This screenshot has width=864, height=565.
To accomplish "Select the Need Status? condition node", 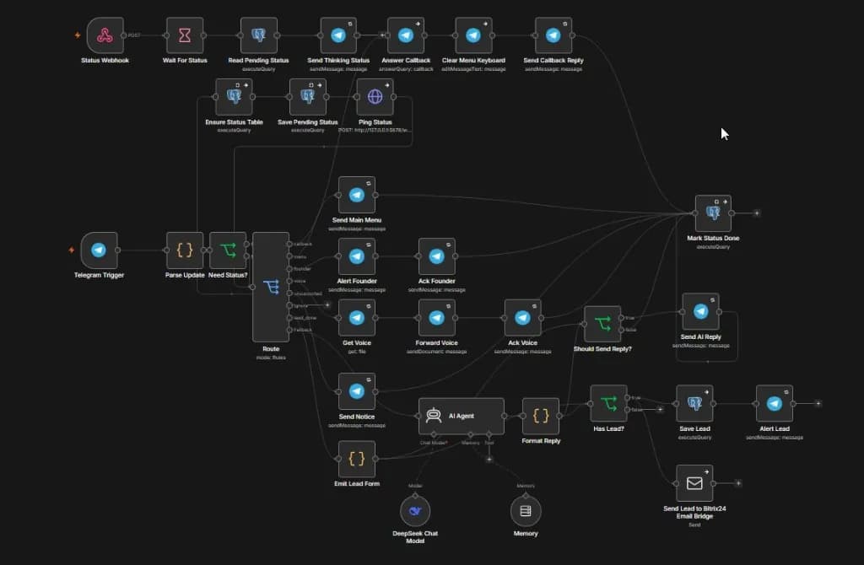I will click(228, 250).
